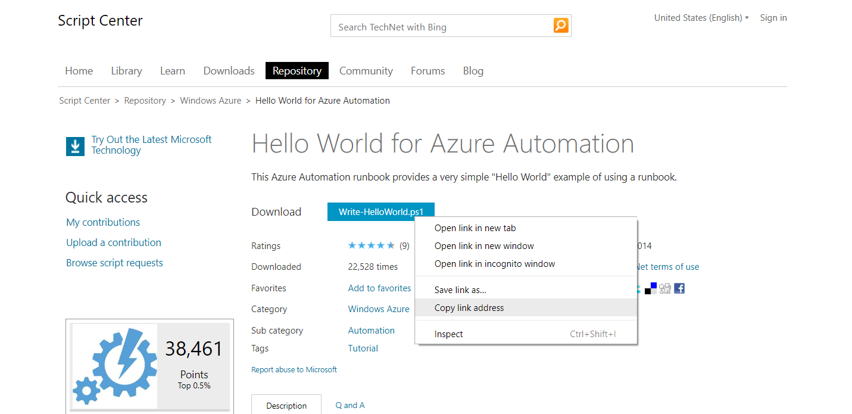Click the Digg share icon

(x=665, y=288)
